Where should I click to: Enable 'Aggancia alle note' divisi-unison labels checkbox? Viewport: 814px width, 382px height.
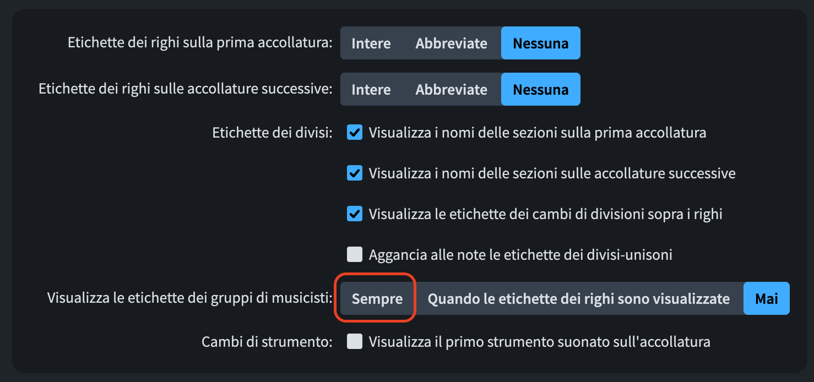click(x=355, y=255)
